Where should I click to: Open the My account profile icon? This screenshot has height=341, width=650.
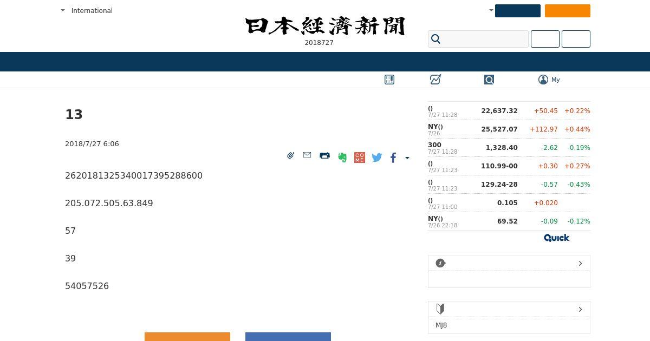[543, 80]
